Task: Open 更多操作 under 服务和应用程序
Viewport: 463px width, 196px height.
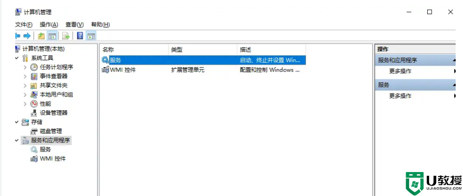Action: click(400, 71)
